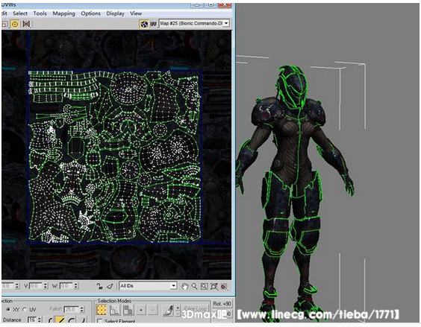Click the Zoom Extents icon
Viewport: 421px width, 327px height.
[214, 286]
